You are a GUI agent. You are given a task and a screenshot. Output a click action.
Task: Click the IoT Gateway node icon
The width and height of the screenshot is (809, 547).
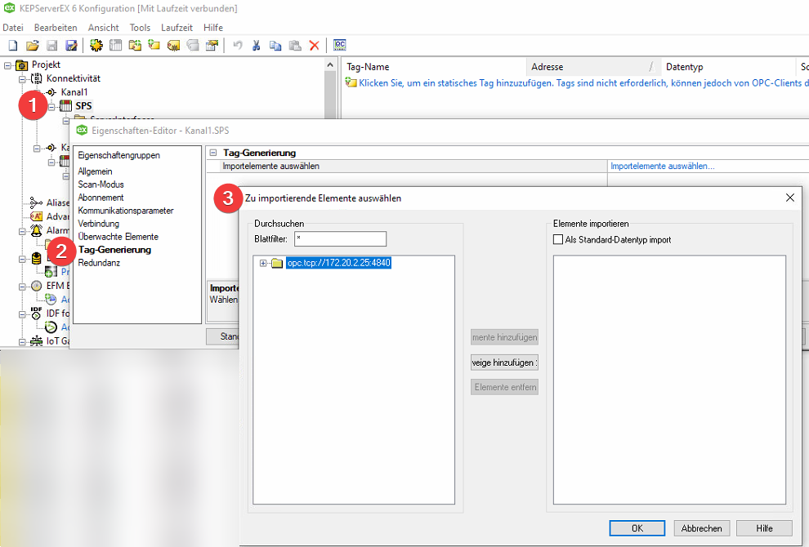click(36, 340)
